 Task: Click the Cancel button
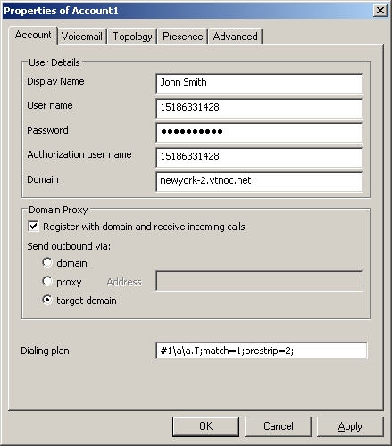pos(278,426)
